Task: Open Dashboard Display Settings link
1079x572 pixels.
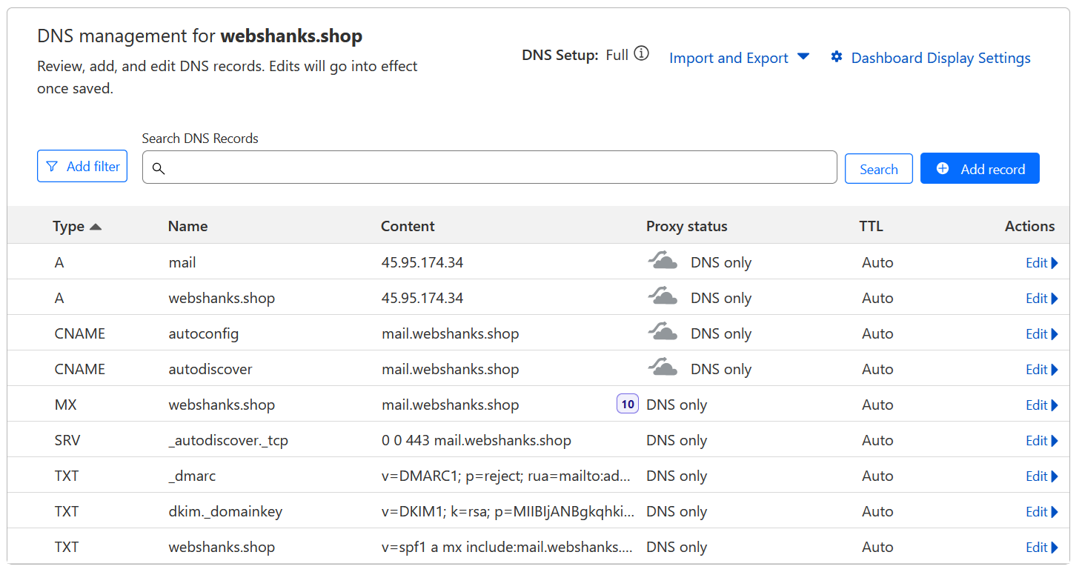Action: (x=940, y=58)
